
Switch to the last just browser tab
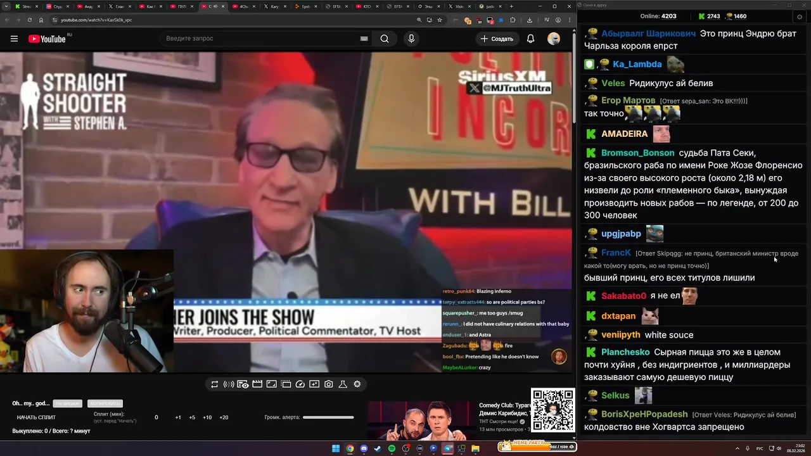tap(490, 6)
